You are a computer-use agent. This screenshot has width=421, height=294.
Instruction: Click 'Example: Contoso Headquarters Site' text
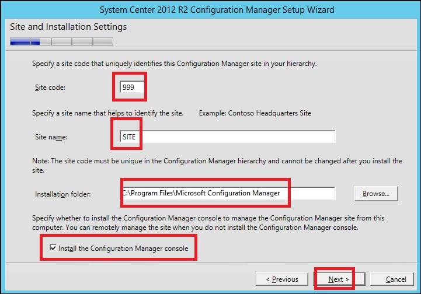click(x=255, y=113)
